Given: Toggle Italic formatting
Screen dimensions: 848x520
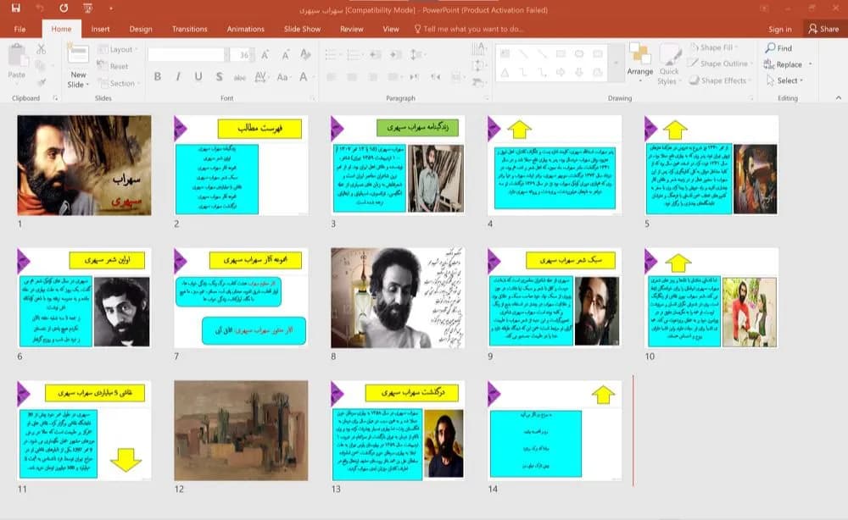Looking at the screenshot, I should pos(178,77).
